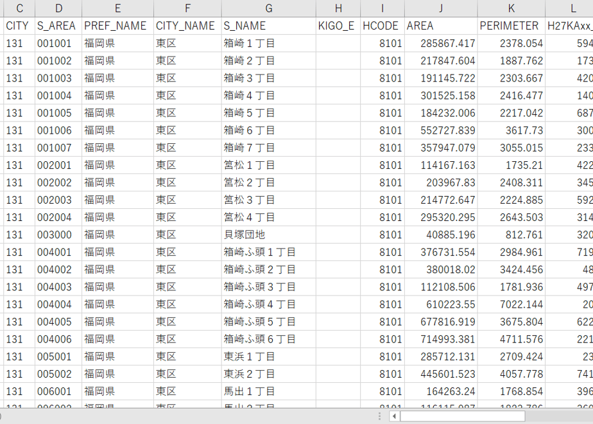Select AREA value 164263.24

[x=441, y=391]
